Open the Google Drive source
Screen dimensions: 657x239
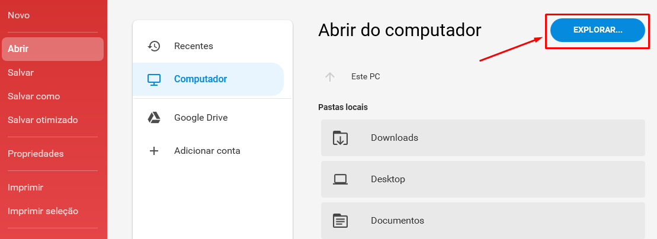[x=209, y=118]
